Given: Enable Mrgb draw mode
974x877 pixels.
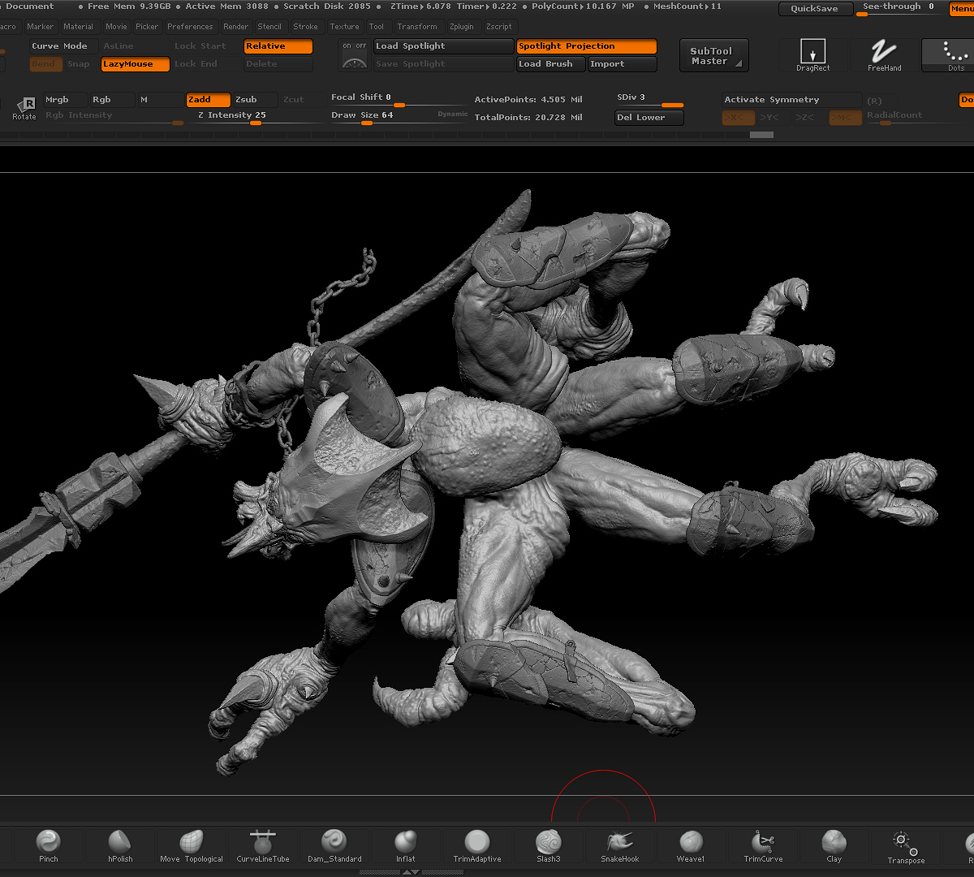Looking at the screenshot, I should 66,100.
